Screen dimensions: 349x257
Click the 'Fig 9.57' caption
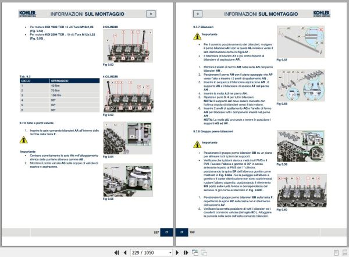282,60
